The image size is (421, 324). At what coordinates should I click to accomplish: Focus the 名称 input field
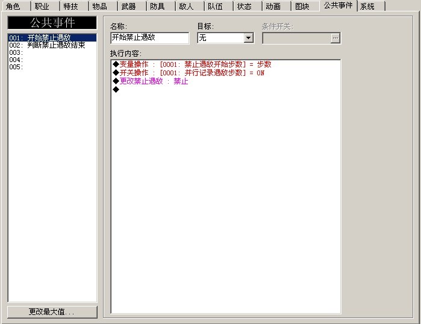(x=149, y=38)
